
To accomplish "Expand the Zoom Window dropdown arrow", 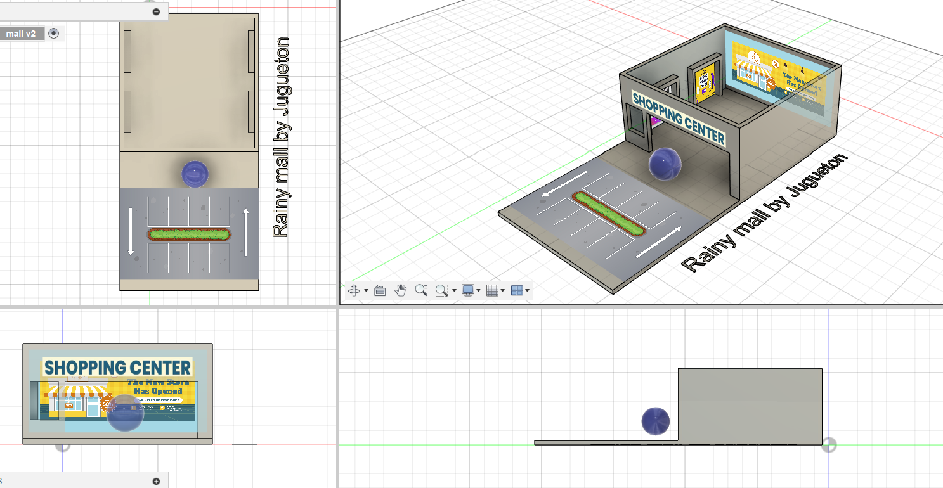I will point(454,291).
